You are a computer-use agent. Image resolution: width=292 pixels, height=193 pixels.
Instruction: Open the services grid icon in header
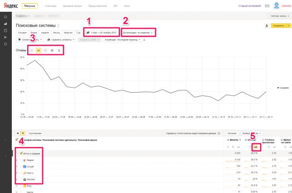pyautogui.click(x=267, y=6)
